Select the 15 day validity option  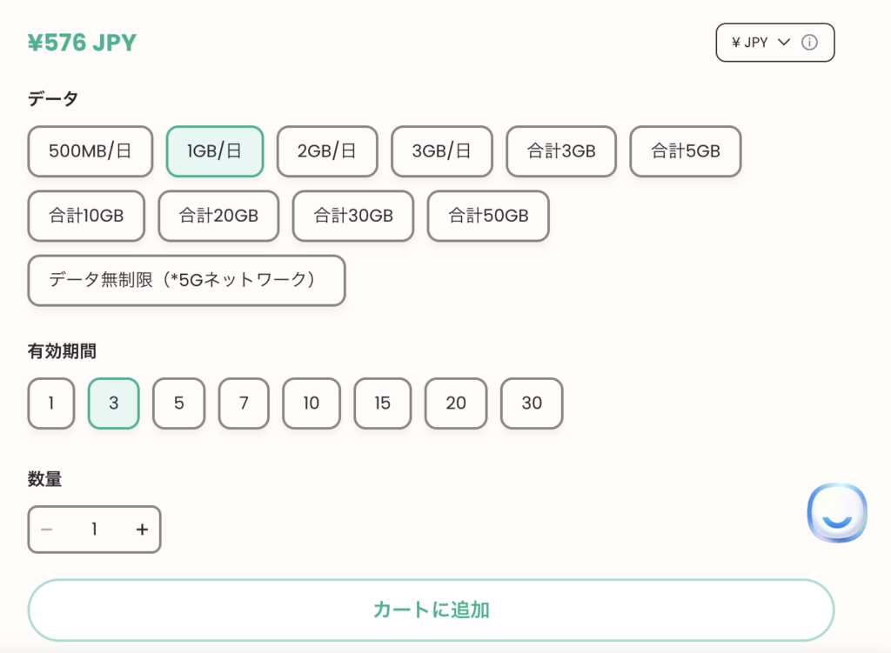tap(383, 403)
